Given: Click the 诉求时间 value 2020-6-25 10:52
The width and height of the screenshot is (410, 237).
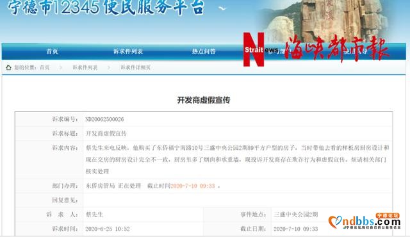Looking at the screenshot, I should [x=108, y=229].
